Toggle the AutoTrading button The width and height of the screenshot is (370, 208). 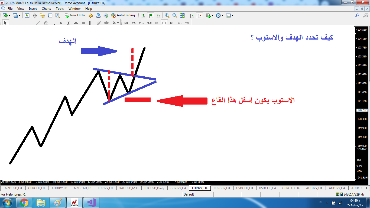point(123,15)
